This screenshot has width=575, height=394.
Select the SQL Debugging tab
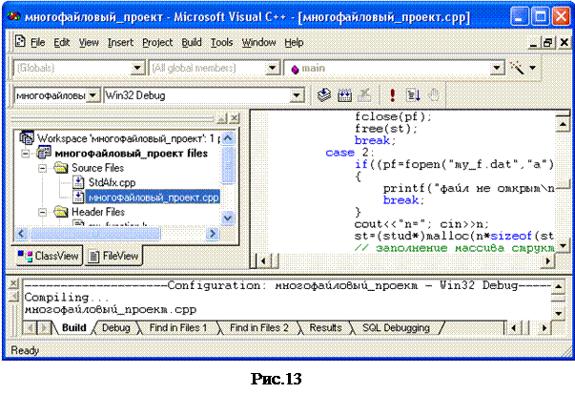point(396,327)
